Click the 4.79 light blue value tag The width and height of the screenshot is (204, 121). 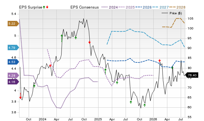click(x=13, y=48)
